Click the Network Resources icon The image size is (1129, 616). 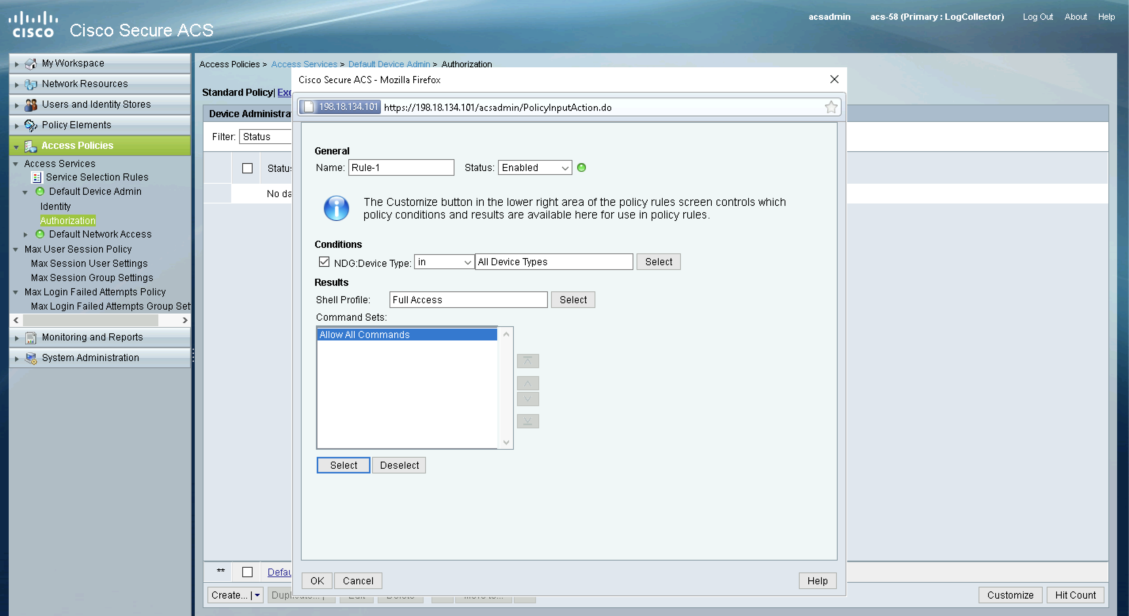pyautogui.click(x=31, y=84)
